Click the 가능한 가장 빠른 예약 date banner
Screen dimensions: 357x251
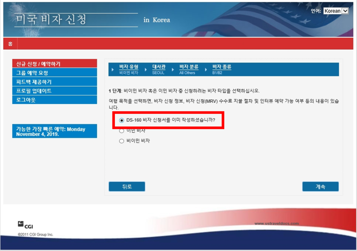tap(55, 131)
